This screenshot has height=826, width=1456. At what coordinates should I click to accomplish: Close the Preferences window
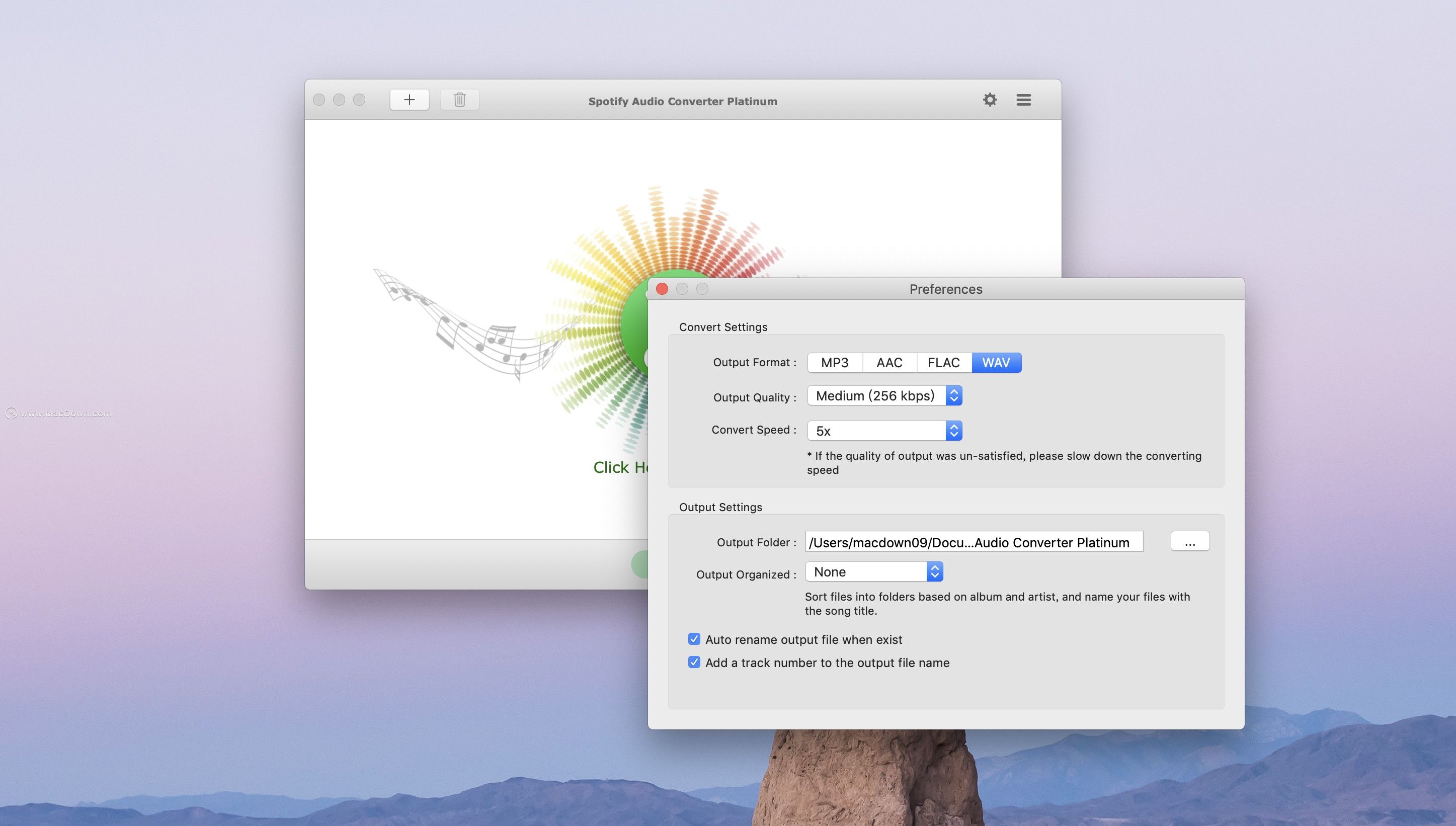point(662,289)
